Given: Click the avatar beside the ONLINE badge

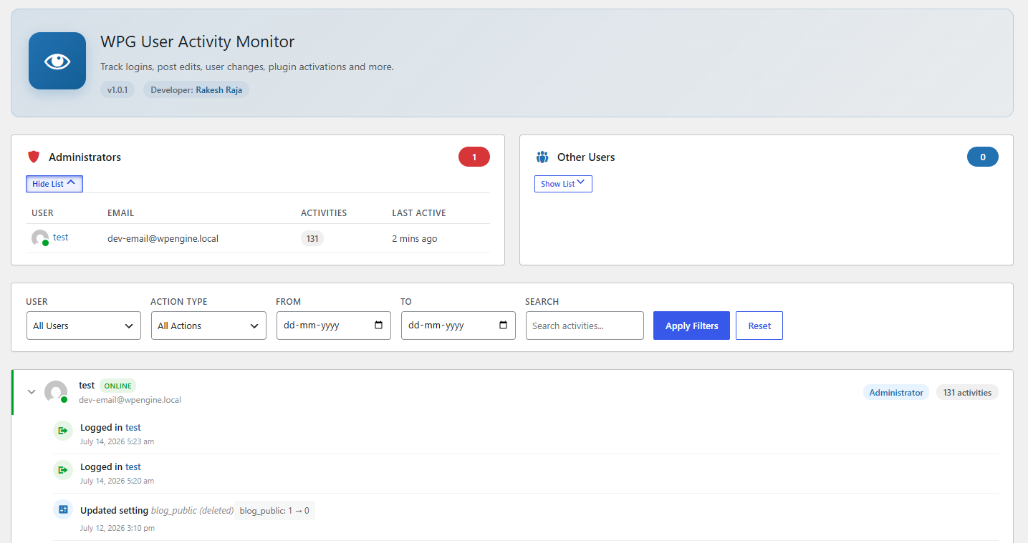Looking at the screenshot, I should coord(56,392).
